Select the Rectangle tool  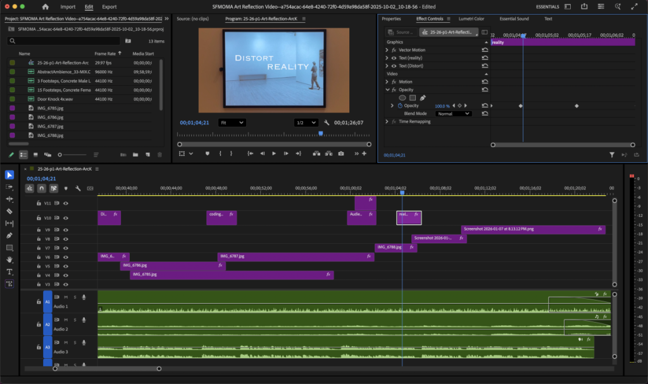[9, 248]
